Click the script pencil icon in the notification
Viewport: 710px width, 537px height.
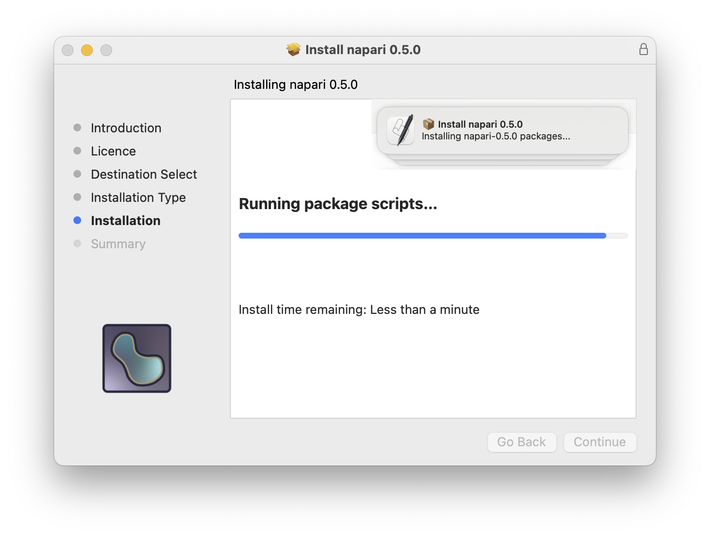[x=400, y=129]
